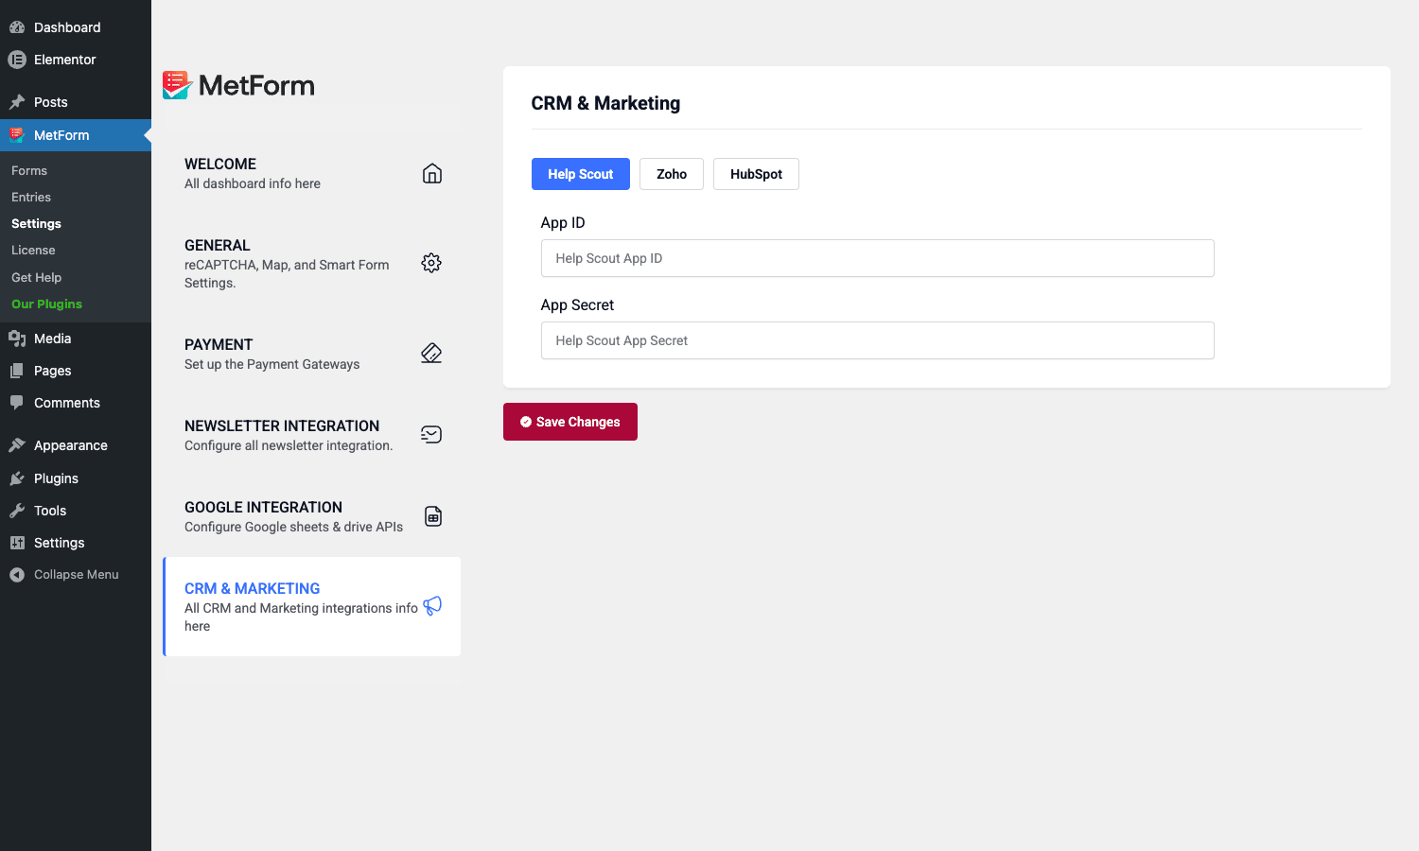1419x851 pixels.
Task: Click the Media library icon
Action: point(17,339)
